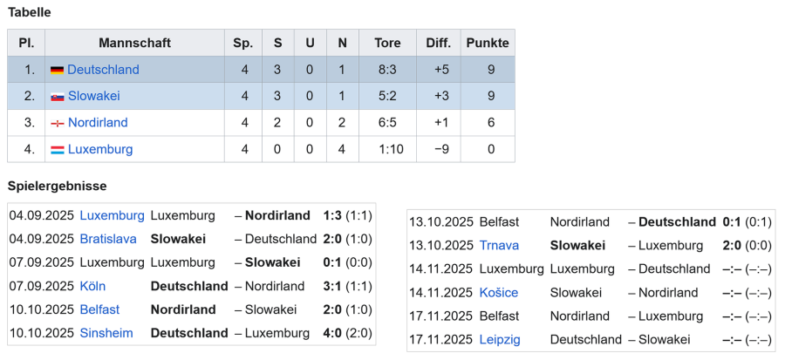Follow the Košice venue link
Viewport: 785px width, 360px height.
(498, 293)
